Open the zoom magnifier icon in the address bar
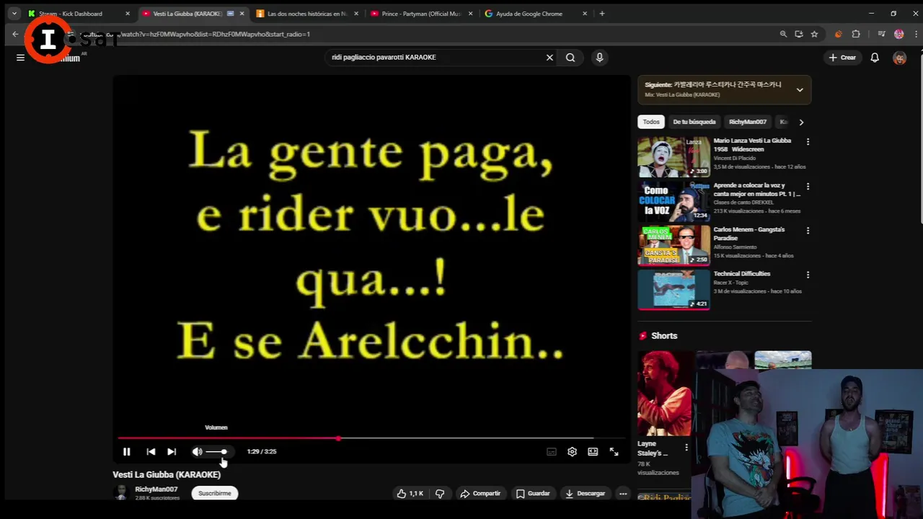This screenshot has width=923, height=519. (783, 34)
